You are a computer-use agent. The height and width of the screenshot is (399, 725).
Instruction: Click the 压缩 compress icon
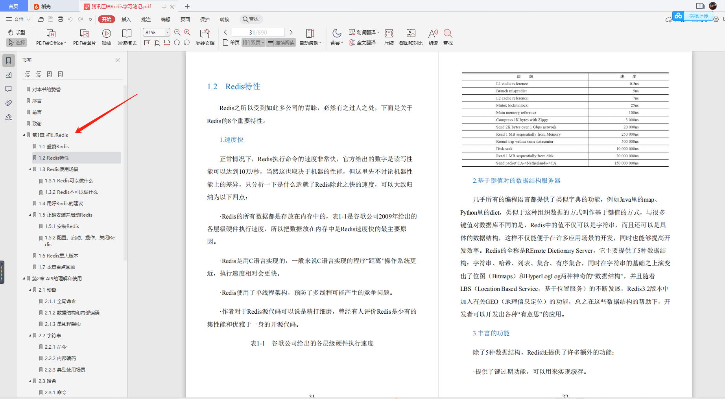point(389,37)
